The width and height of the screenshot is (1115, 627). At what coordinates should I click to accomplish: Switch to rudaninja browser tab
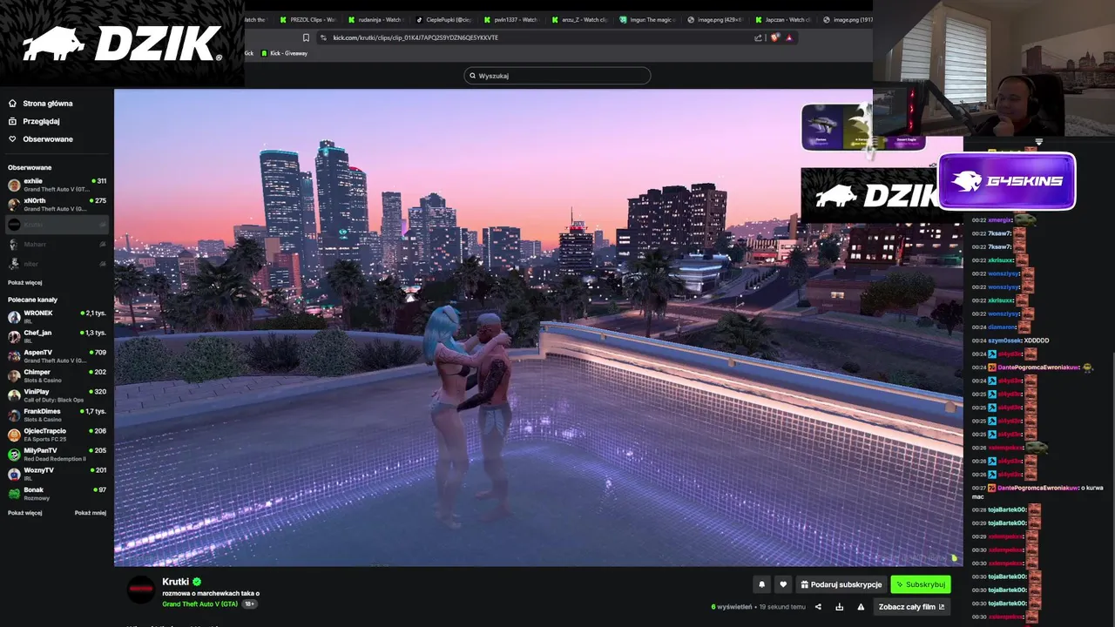(375, 19)
